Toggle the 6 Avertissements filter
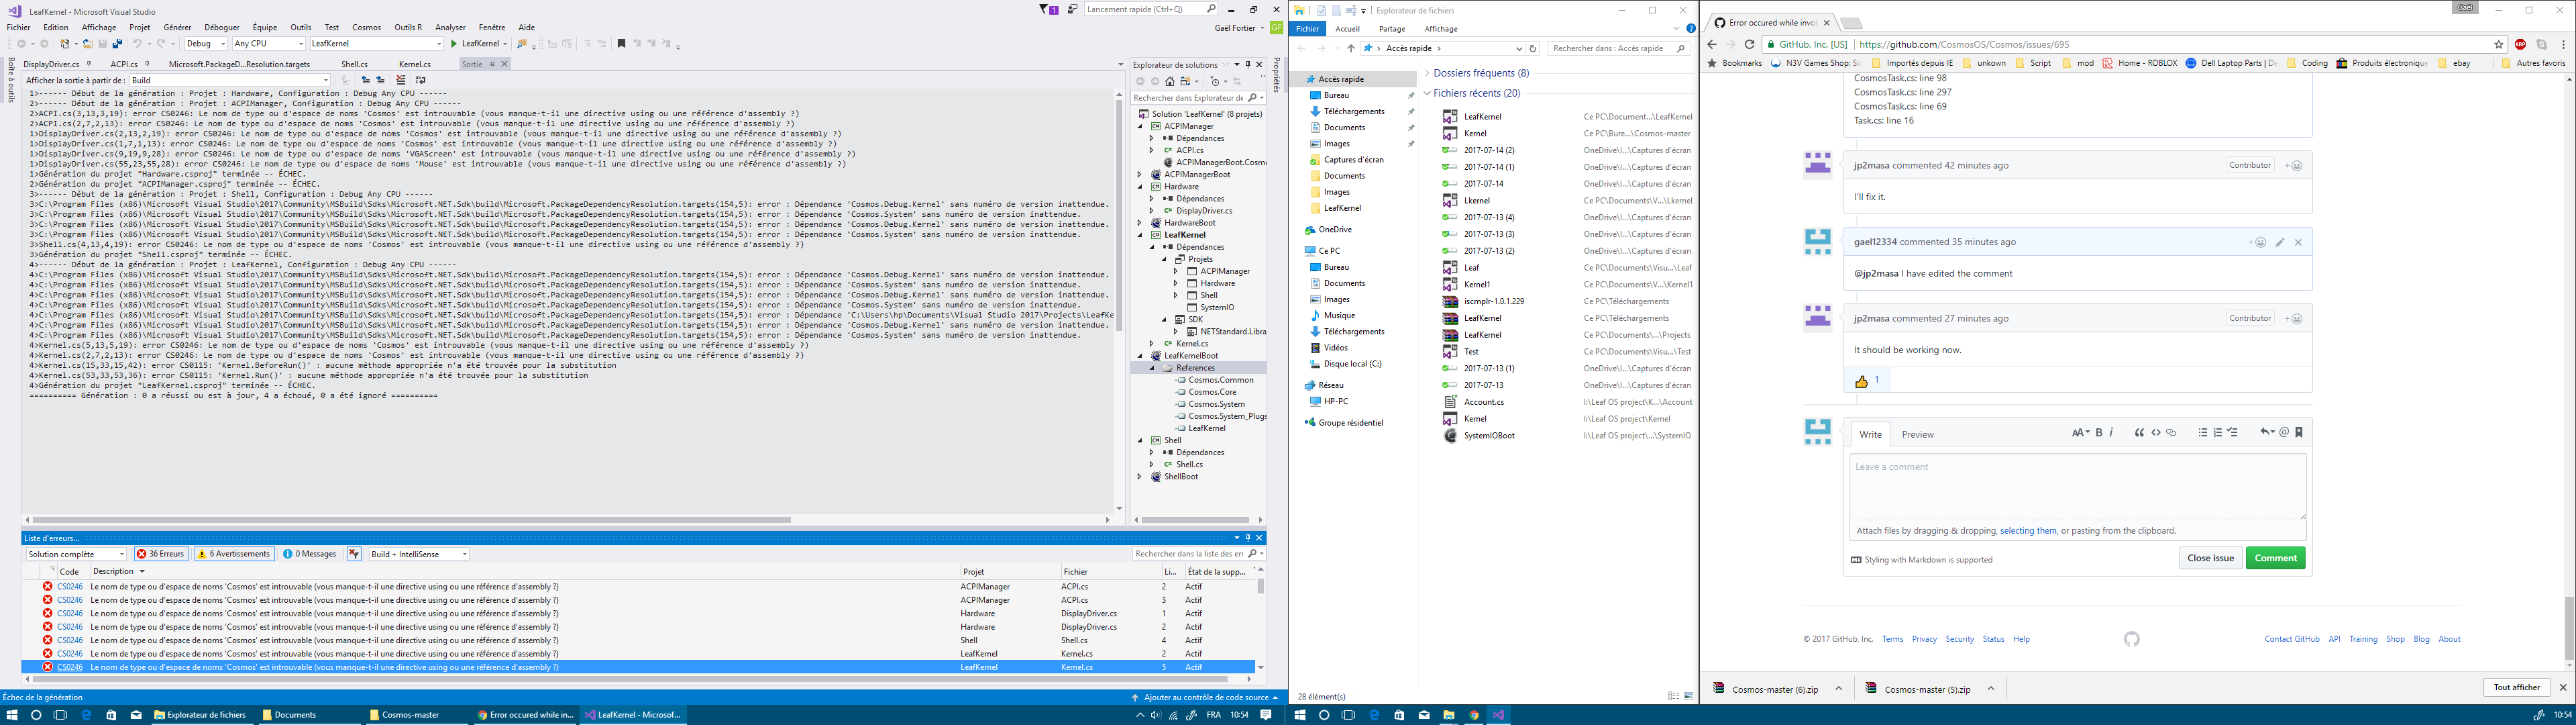Viewport: 2576px width, 725px height. point(234,554)
